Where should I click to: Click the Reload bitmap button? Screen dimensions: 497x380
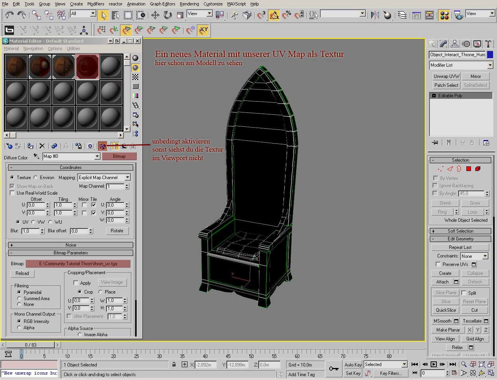[22, 273]
